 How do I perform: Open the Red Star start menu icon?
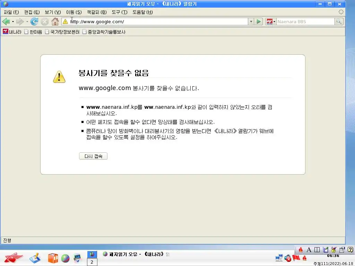point(14,258)
